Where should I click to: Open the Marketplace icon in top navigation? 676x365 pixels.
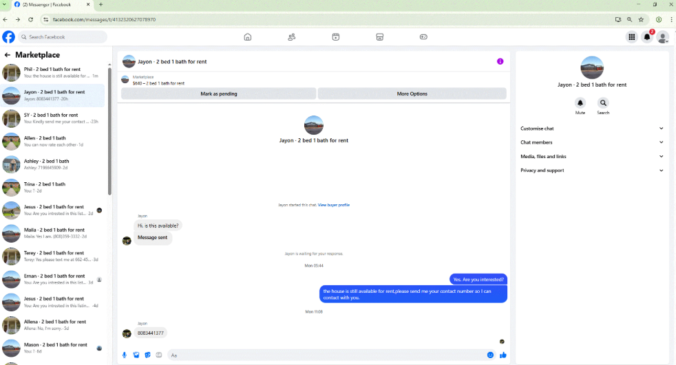[x=380, y=37]
